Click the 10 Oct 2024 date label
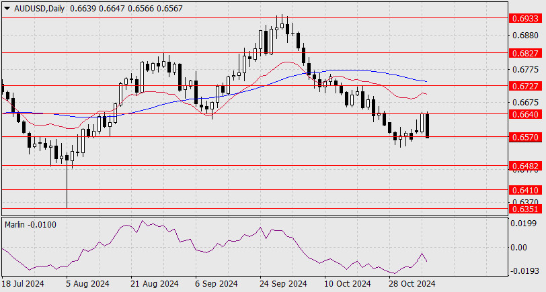The width and height of the screenshot is (546, 292). [x=348, y=284]
